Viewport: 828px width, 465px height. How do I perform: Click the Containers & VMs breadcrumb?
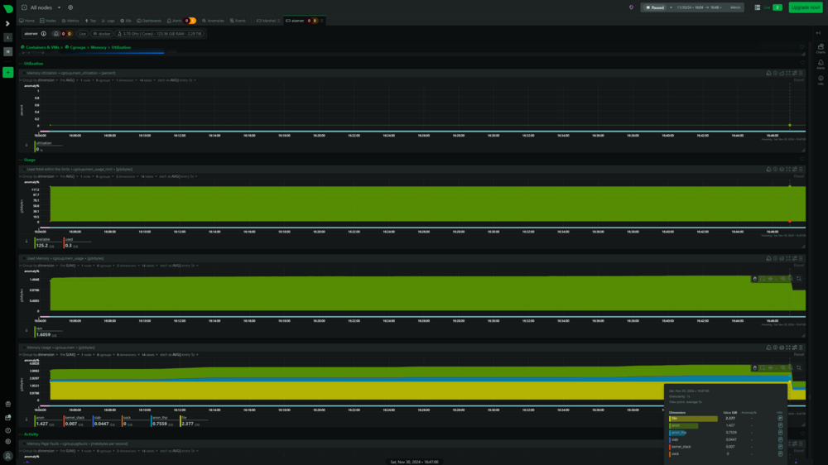pos(42,47)
